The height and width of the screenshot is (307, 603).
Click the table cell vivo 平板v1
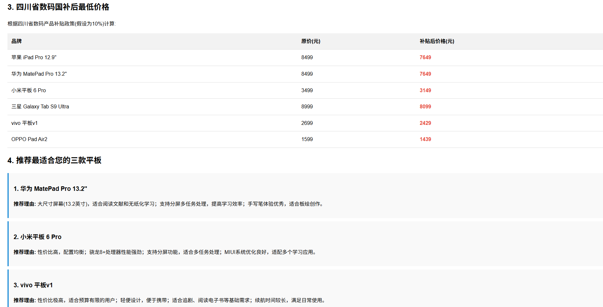tap(25, 123)
